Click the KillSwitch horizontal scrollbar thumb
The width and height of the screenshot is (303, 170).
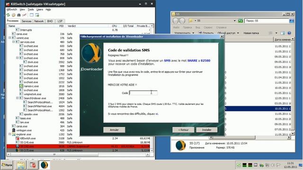54,154
